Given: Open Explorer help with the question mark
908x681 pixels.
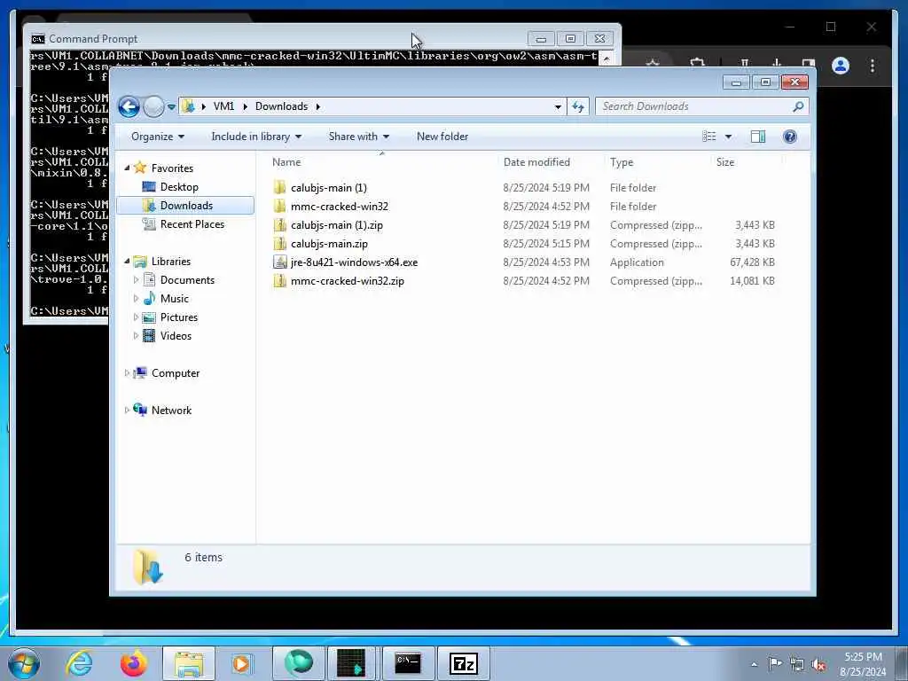Looking at the screenshot, I should click(789, 137).
